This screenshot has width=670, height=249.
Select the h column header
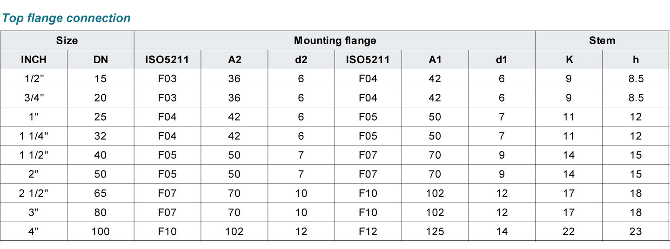[x=636, y=59]
